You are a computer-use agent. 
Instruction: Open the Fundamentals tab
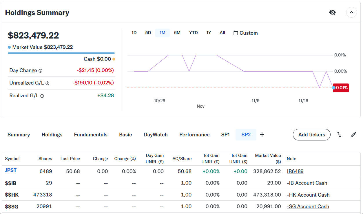91,135
